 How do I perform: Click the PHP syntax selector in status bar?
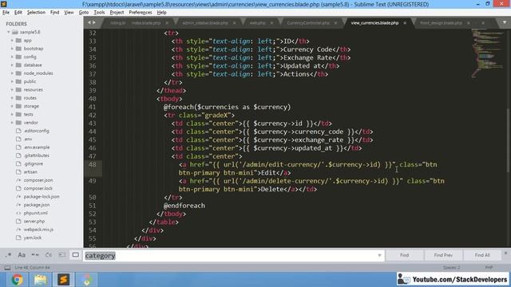(x=489, y=268)
